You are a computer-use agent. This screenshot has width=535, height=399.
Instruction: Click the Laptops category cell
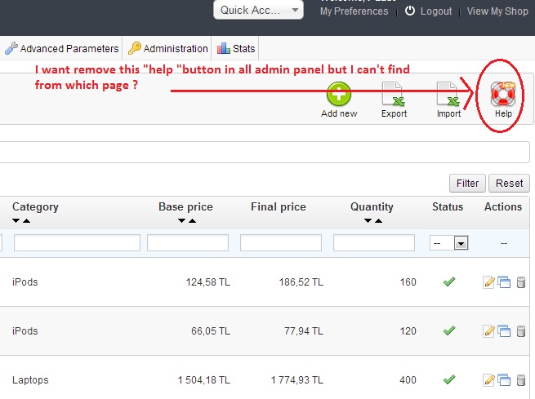pos(30,380)
